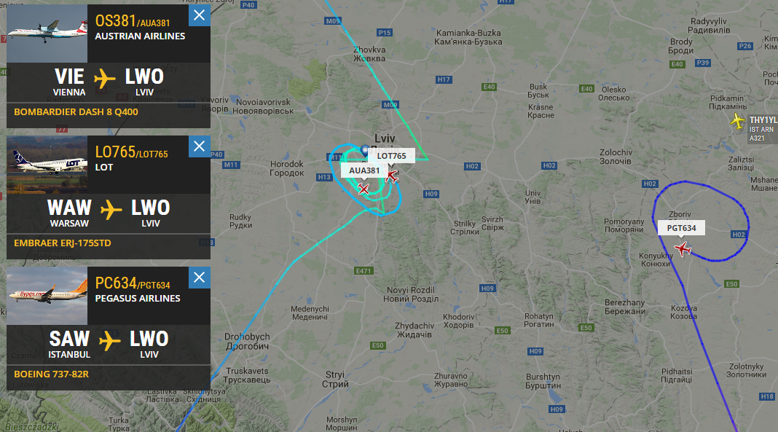The height and width of the screenshot is (432, 778).
Task: Click the PGT634 flight label
Action: (x=681, y=228)
